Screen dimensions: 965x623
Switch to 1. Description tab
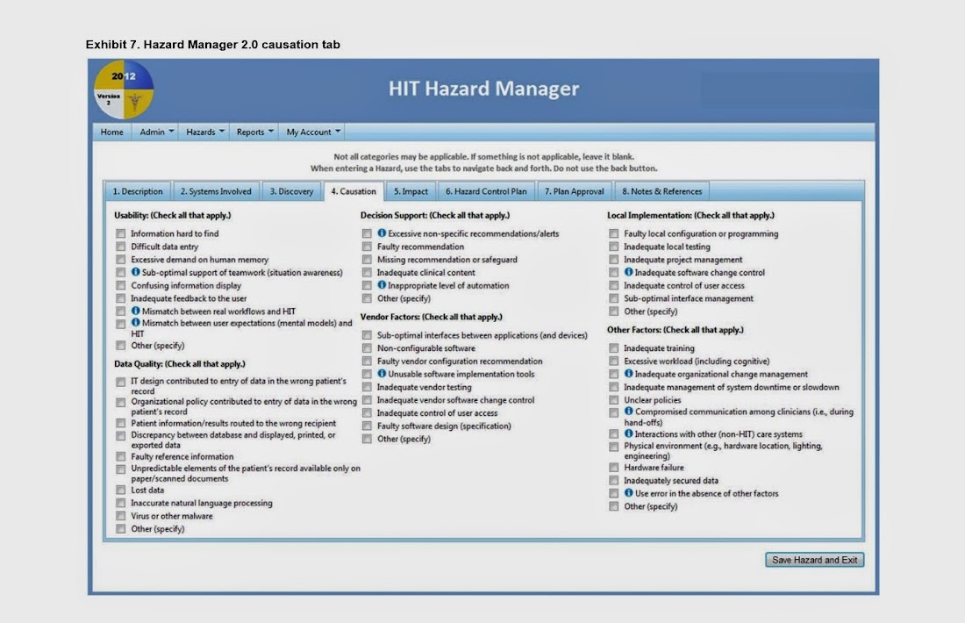138,191
